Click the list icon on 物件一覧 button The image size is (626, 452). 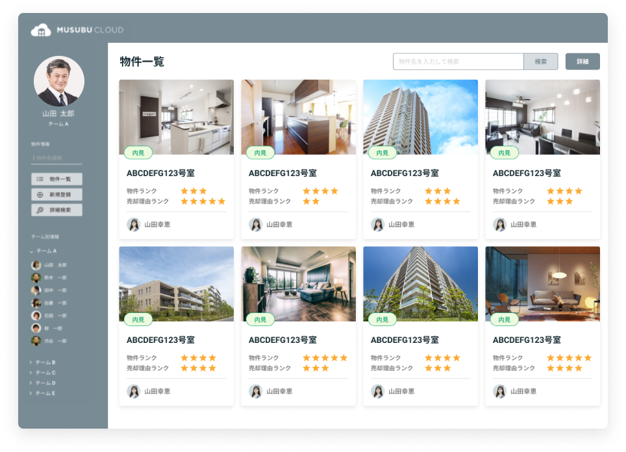40,179
